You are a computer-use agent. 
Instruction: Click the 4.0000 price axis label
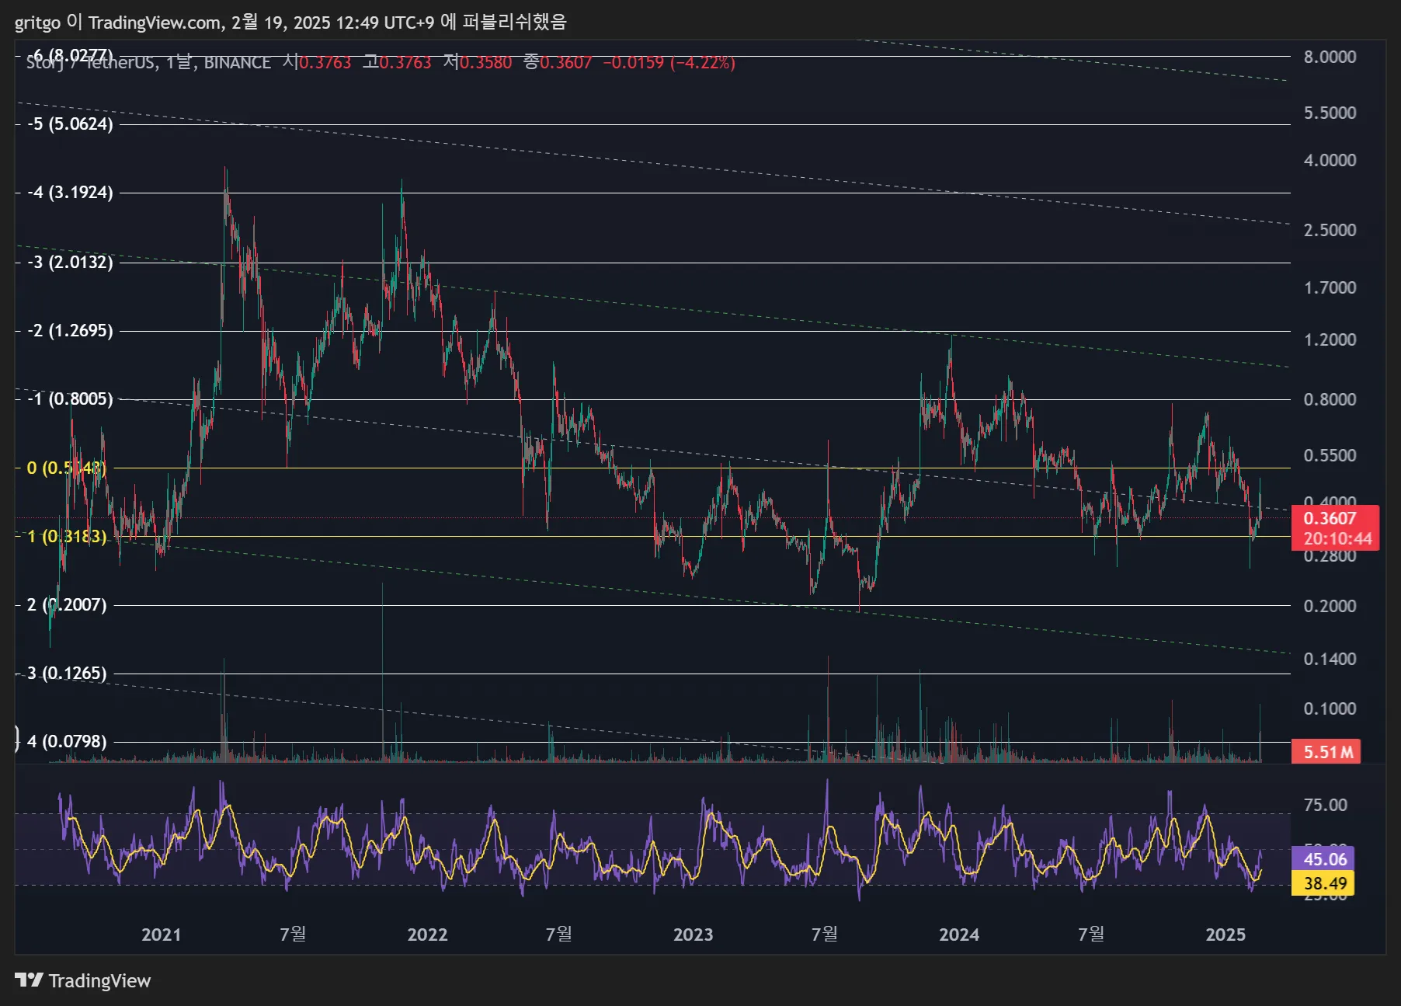point(1330,160)
